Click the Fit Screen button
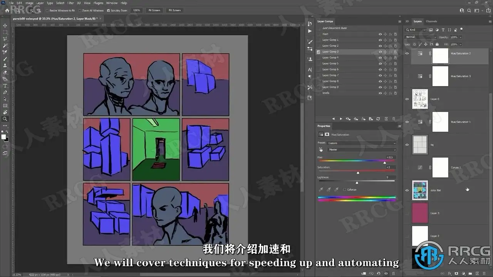The image size is (493, 277). pos(154,10)
